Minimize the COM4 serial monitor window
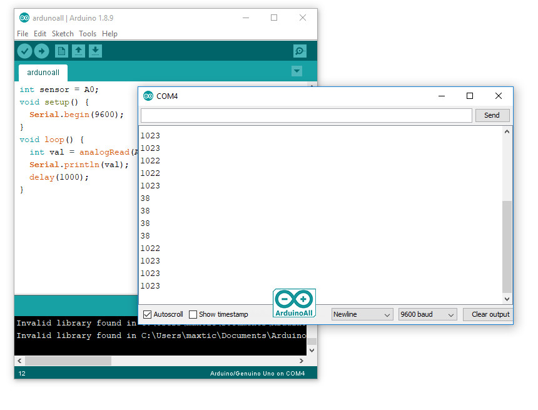Image resolution: width=538 pixels, height=410 pixels. 442,96
